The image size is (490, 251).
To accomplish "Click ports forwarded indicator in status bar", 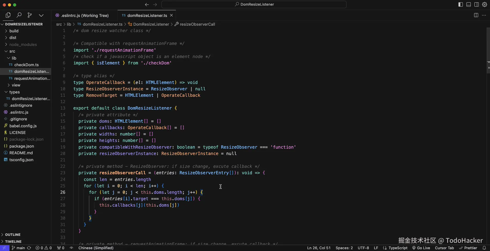I will (61, 248).
